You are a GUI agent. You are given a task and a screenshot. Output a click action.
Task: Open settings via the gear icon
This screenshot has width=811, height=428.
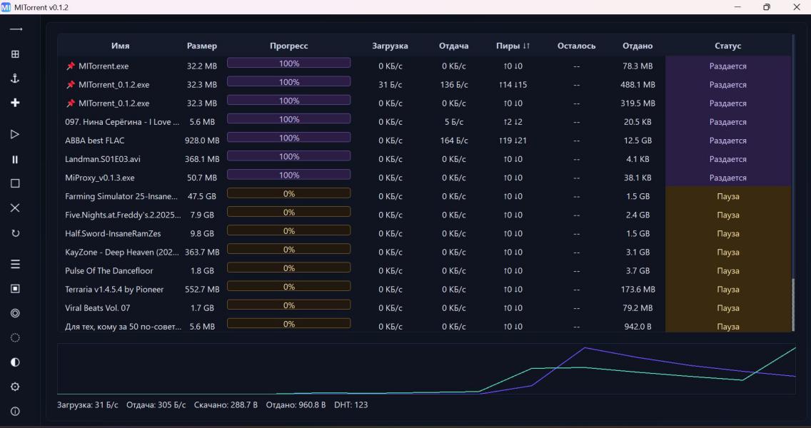tap(15, 387)
